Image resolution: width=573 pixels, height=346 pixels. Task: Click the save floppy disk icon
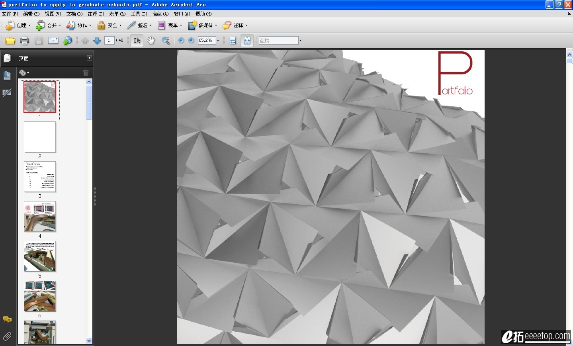(39, 41)
